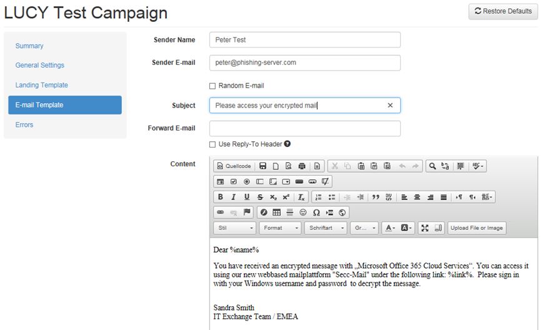542x330 pixels.
Task: Open the General Settings section
Action: point(40,65)
